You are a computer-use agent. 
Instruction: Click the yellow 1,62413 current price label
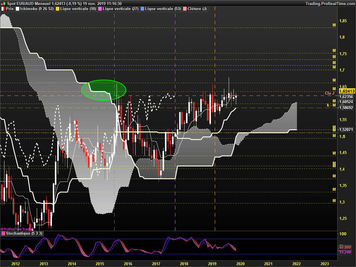347,91
